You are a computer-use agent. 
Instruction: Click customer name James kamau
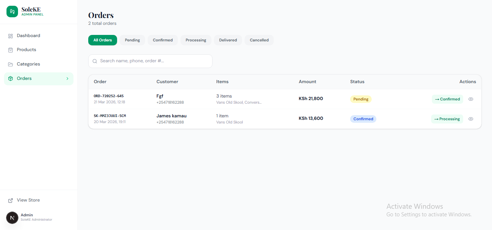[171, 116]
